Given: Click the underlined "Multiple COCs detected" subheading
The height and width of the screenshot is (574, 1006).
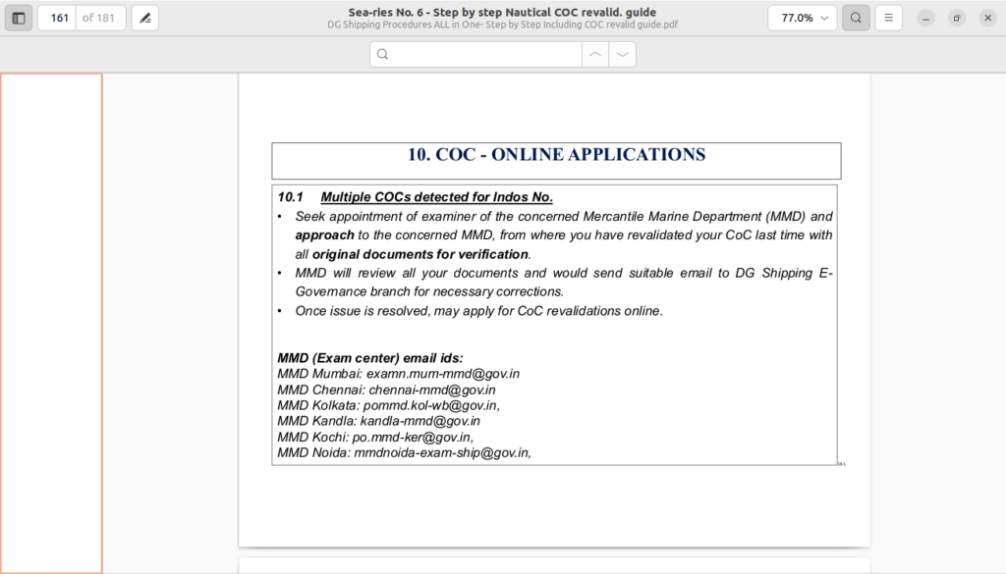Looking at the screenshot, I should (x=436, y=197).
